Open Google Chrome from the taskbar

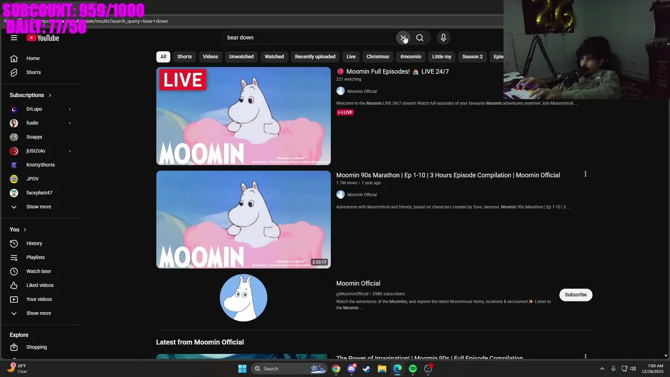coord(336,369)
